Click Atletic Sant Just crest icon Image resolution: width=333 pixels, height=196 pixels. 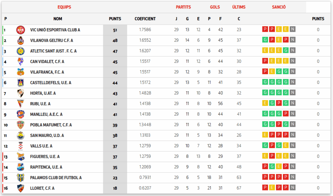[x=20, y=51]
